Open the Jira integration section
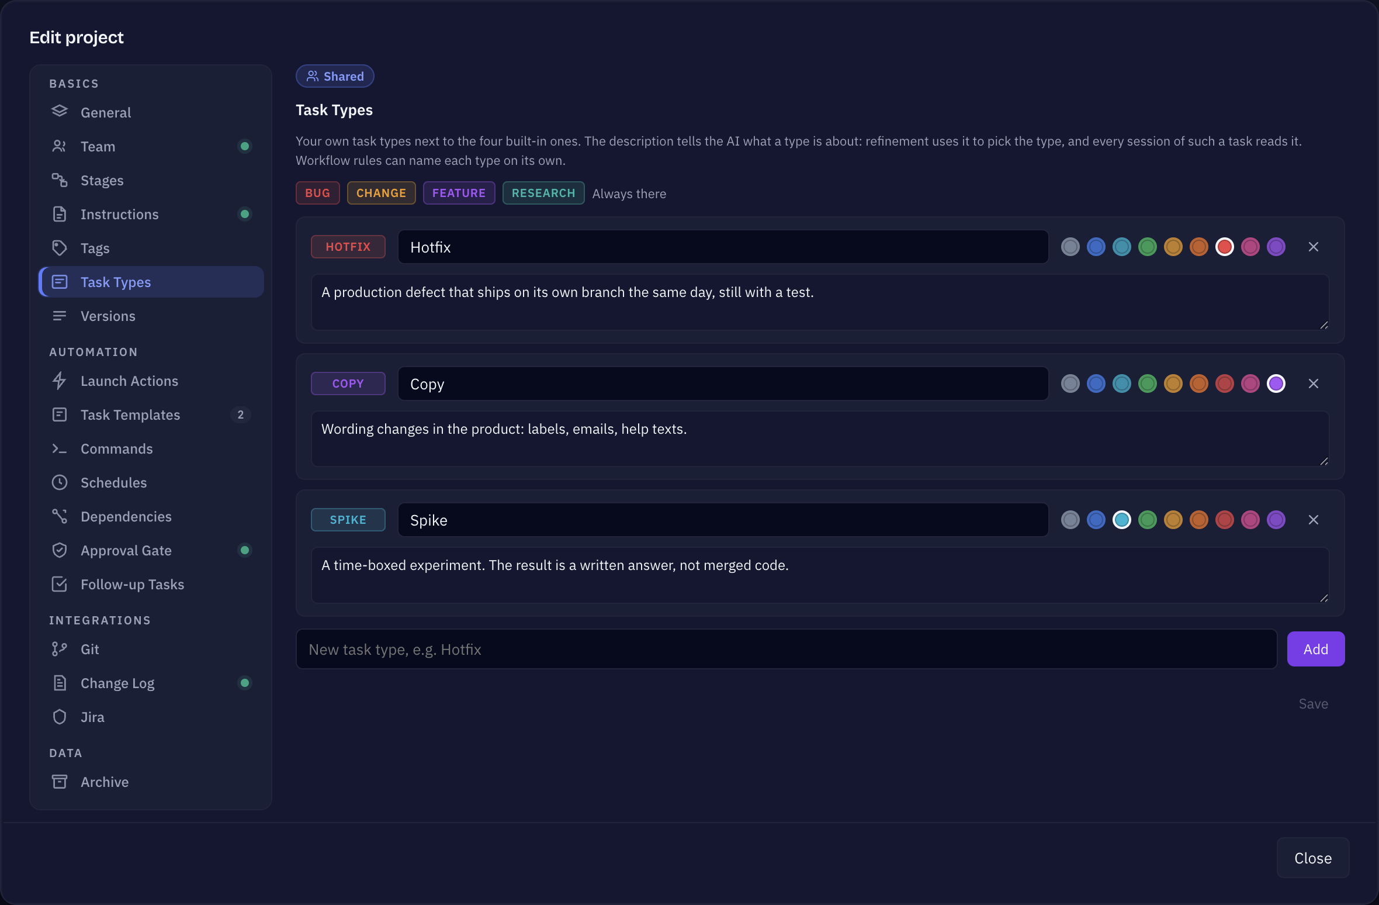 (x=151, y=717)
